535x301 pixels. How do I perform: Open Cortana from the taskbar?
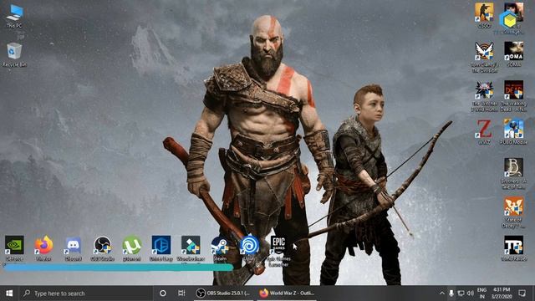pos(163,293)
